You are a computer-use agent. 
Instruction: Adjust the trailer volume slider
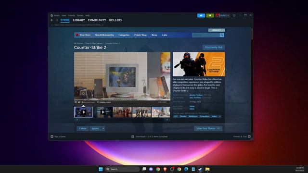click(88, 102)
